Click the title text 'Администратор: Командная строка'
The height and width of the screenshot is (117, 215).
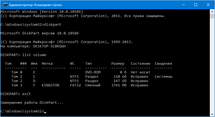tap(35, 5)
